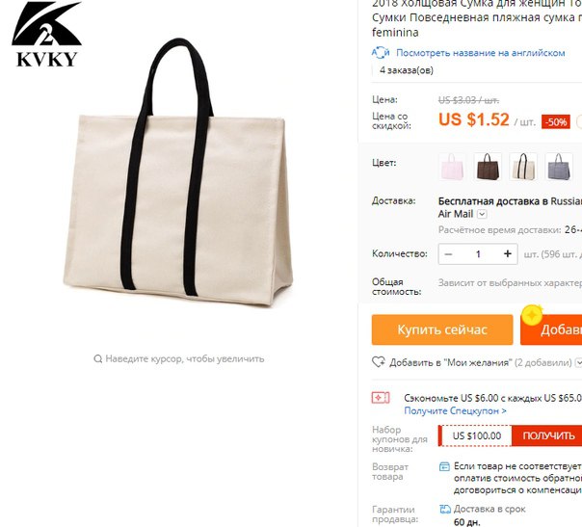
Task: Decrease quantity with the minus button
Action: 448,254
